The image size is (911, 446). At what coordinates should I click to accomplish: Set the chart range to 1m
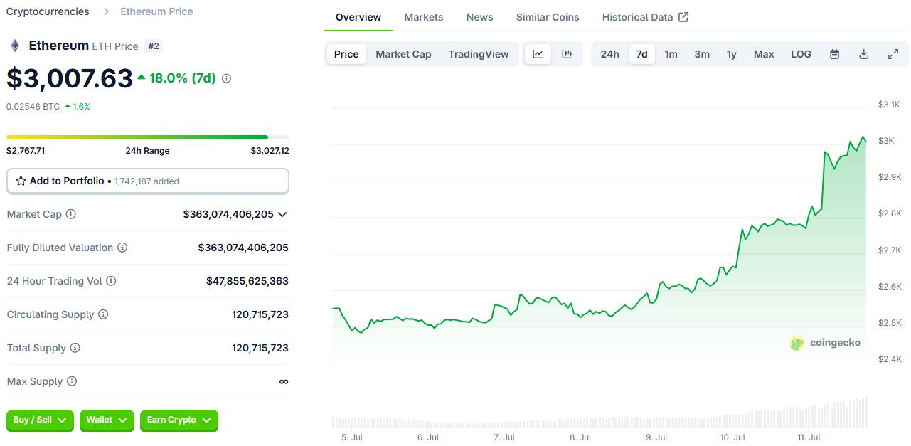click(671, 54)
